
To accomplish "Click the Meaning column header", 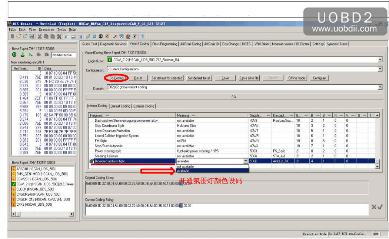I will [x=212, y=115].
